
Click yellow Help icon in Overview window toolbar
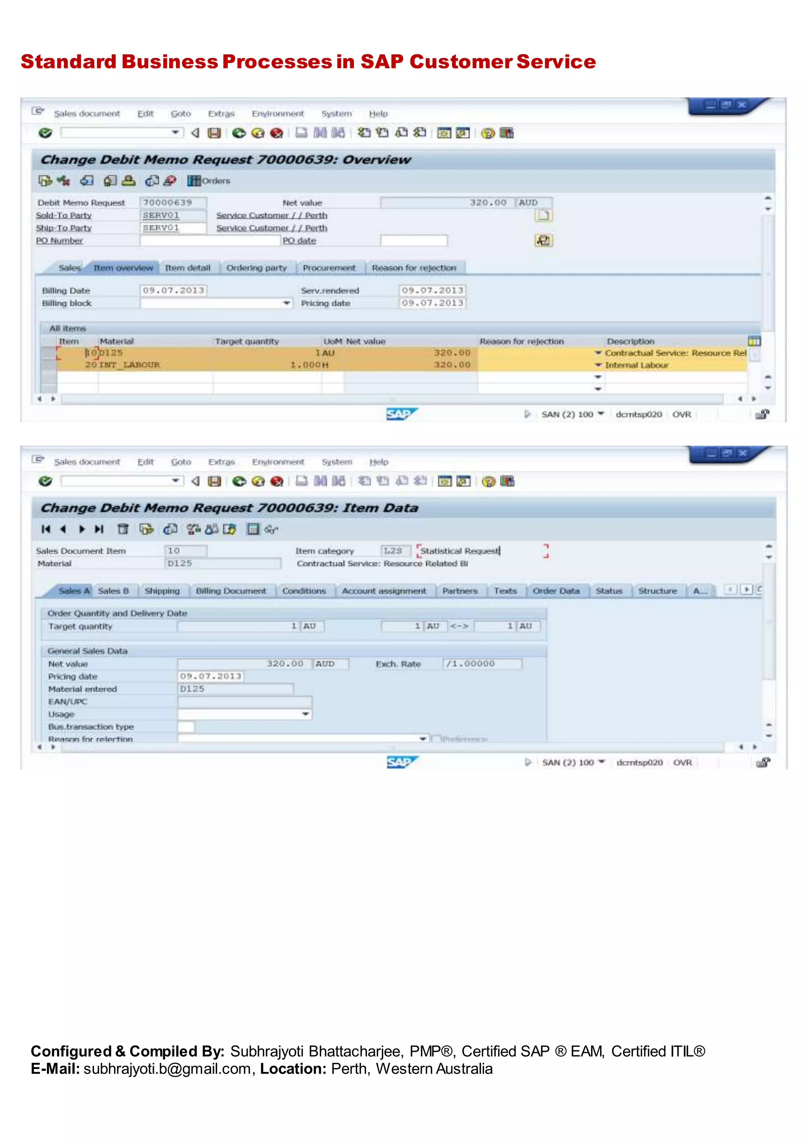[x=488, y=133]
